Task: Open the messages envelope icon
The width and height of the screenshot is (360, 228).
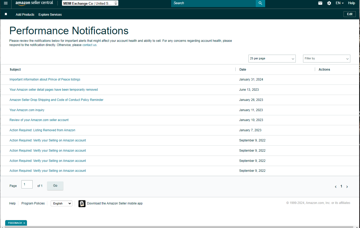Action: pyautogui.click(x=320, y=3)
